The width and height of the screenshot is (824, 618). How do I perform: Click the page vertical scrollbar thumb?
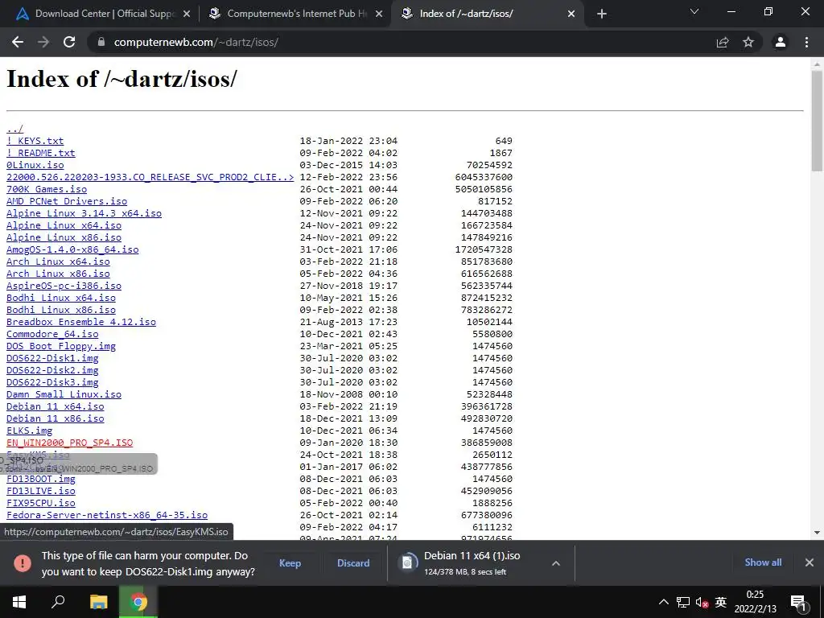coord(817,121)
